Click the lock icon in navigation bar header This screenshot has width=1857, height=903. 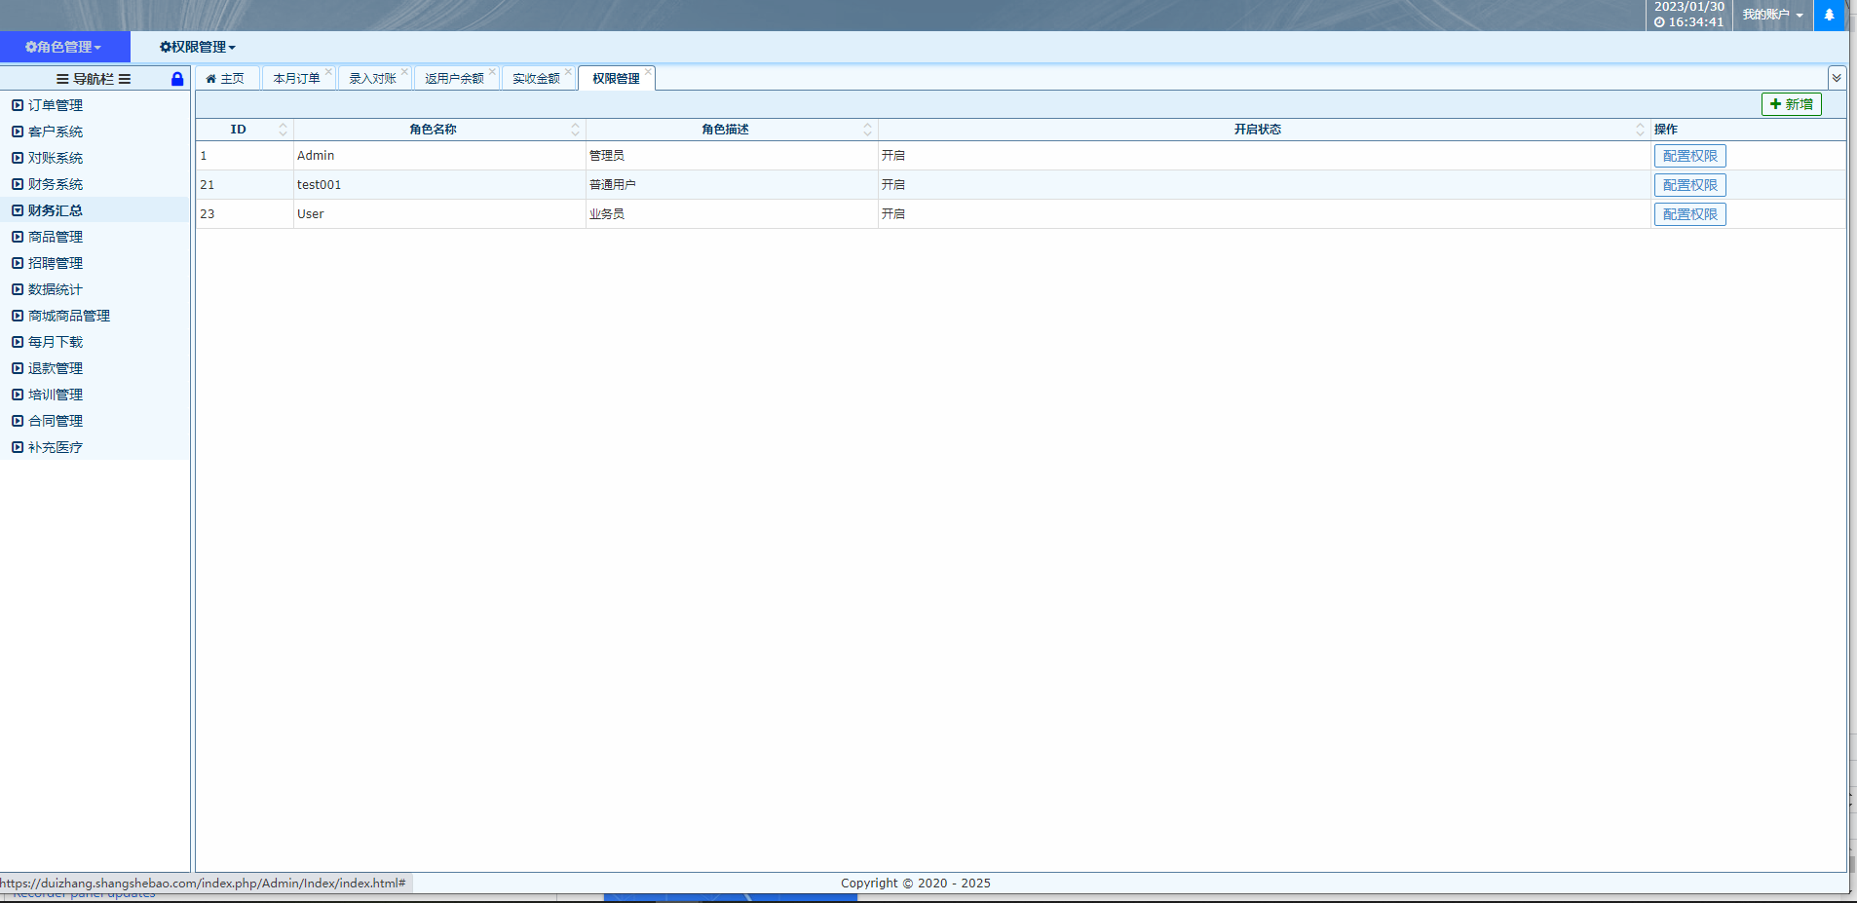coord(177,79)
